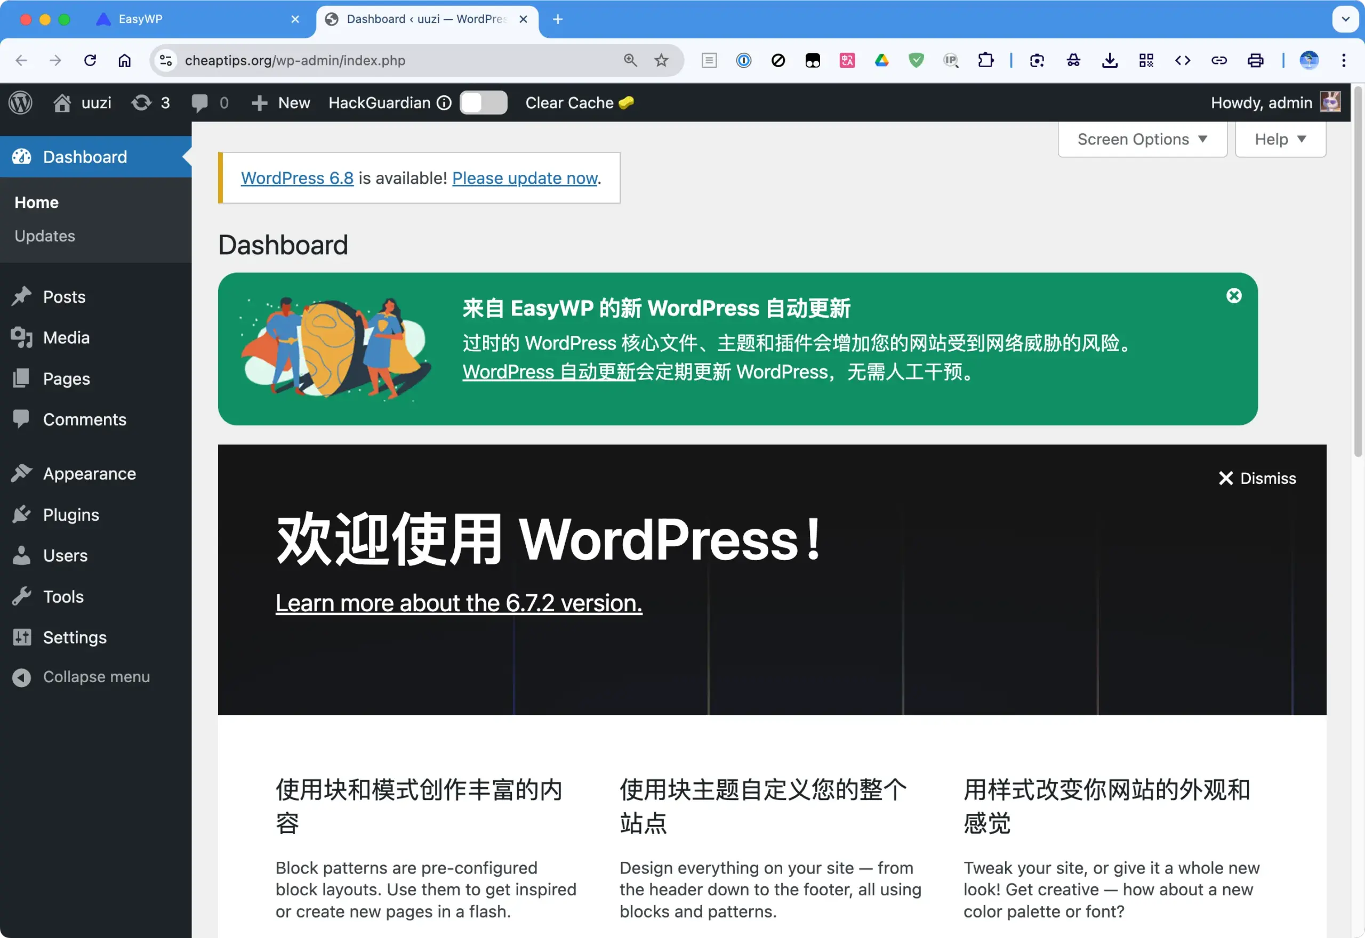The width and height of the screenshot is (1365, 938).
Task: Click the zoom magnifier in address bar
Action: tap(630, 61)
